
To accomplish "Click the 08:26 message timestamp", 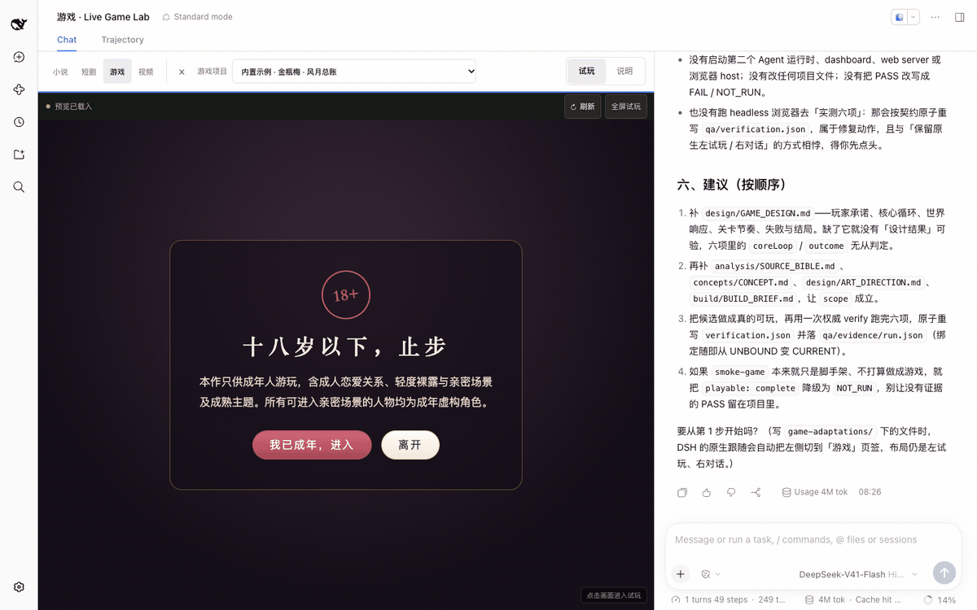I will (x=870, y=492).
